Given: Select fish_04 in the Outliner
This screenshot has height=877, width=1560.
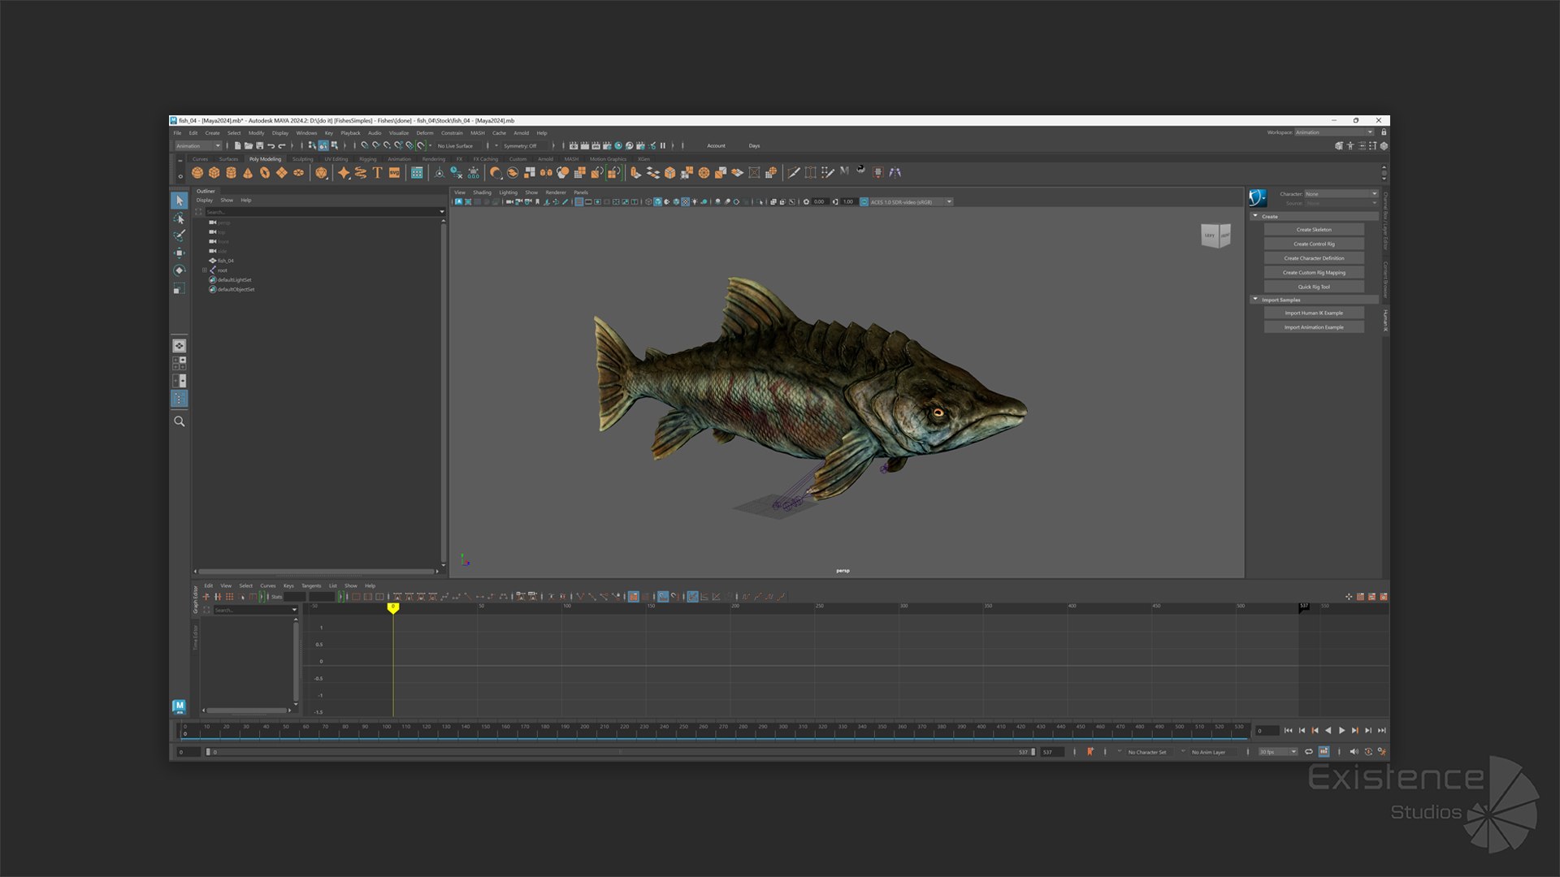Looking at the screenshot, I should [226, 261].
